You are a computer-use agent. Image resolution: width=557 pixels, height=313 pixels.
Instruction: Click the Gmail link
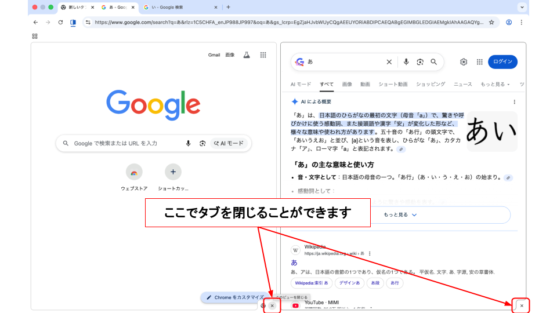coord(214,55)
